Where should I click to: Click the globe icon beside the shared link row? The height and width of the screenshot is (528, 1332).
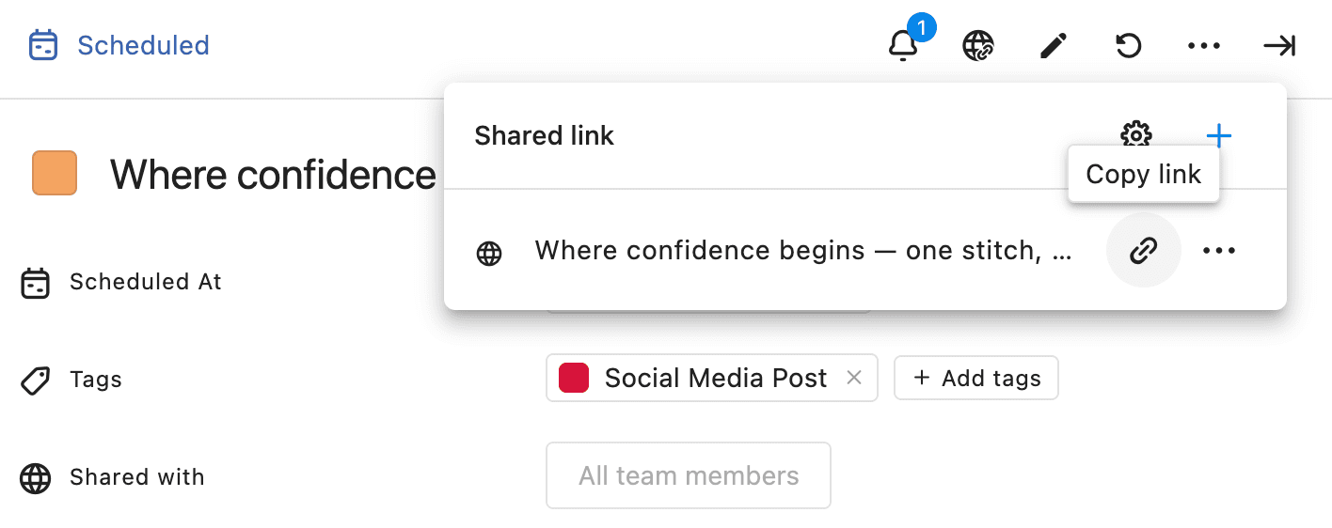489,253
